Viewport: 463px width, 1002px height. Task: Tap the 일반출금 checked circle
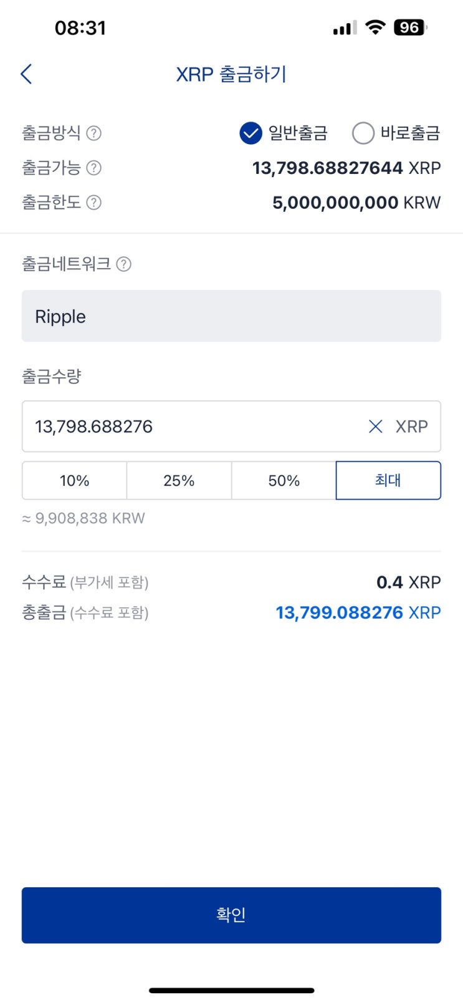[x=251, y=133]
